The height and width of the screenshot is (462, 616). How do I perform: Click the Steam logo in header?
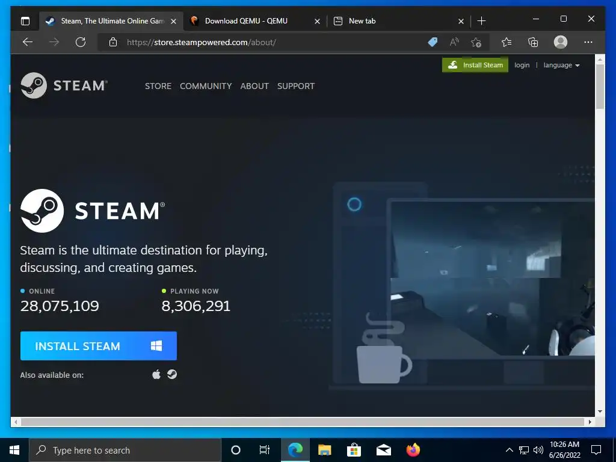64,85
